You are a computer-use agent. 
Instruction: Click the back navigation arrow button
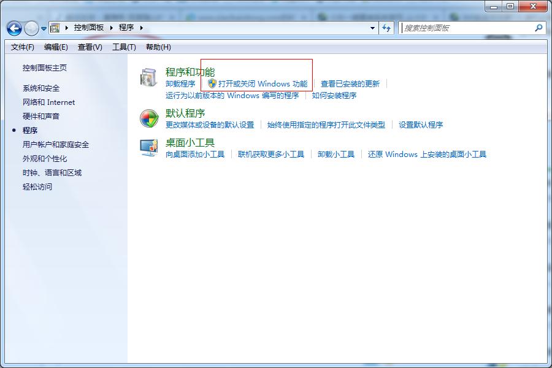pyautogui.click(x=14, y=28)
